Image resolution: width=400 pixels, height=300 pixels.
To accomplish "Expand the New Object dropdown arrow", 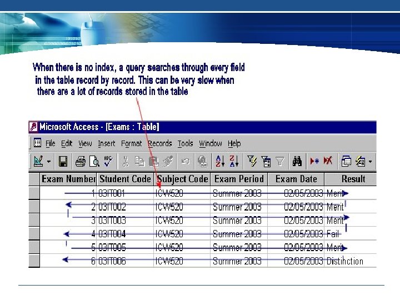I will 370,162.
